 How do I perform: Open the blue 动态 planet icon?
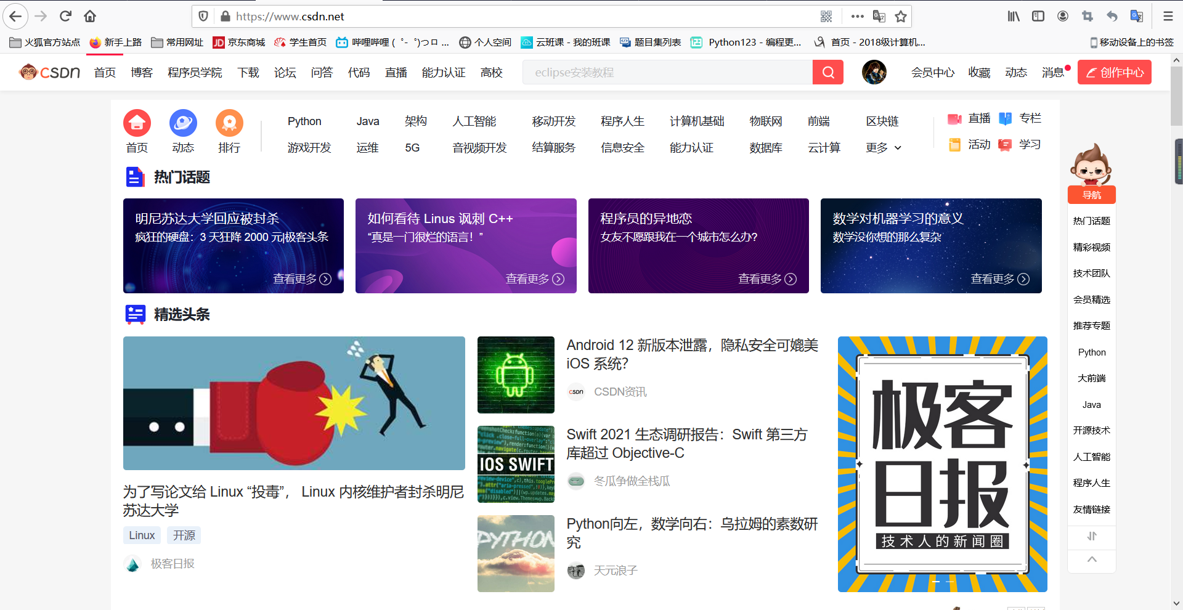(183, 123)
